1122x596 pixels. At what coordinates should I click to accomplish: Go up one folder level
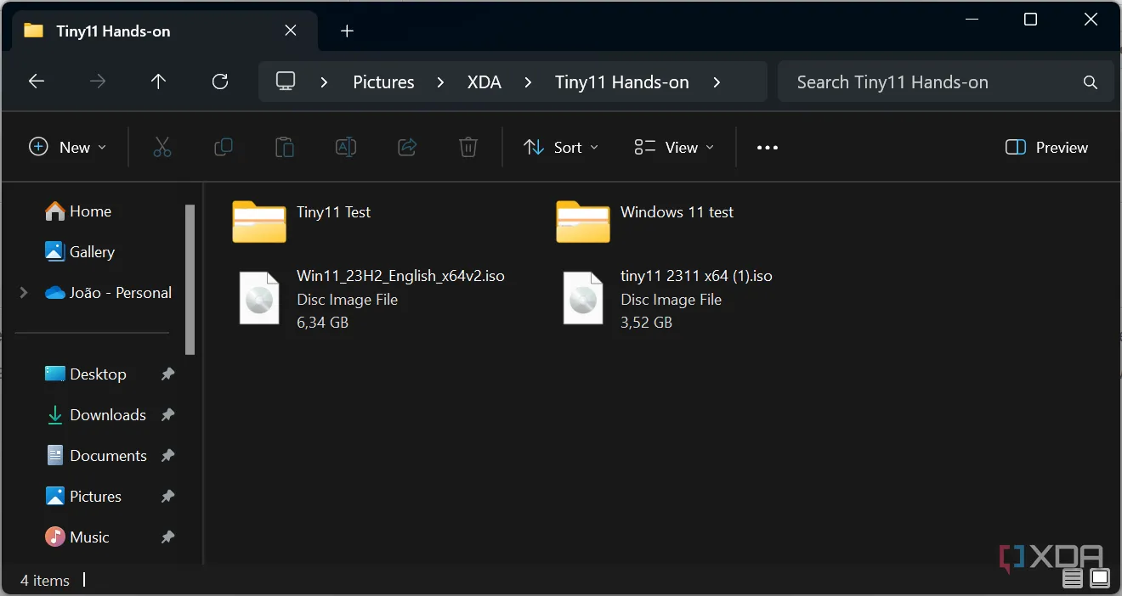tap(158, 82)
